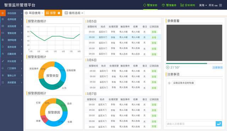
Task: Click the 门卫接待 bell icon
Action: (2, 68)
